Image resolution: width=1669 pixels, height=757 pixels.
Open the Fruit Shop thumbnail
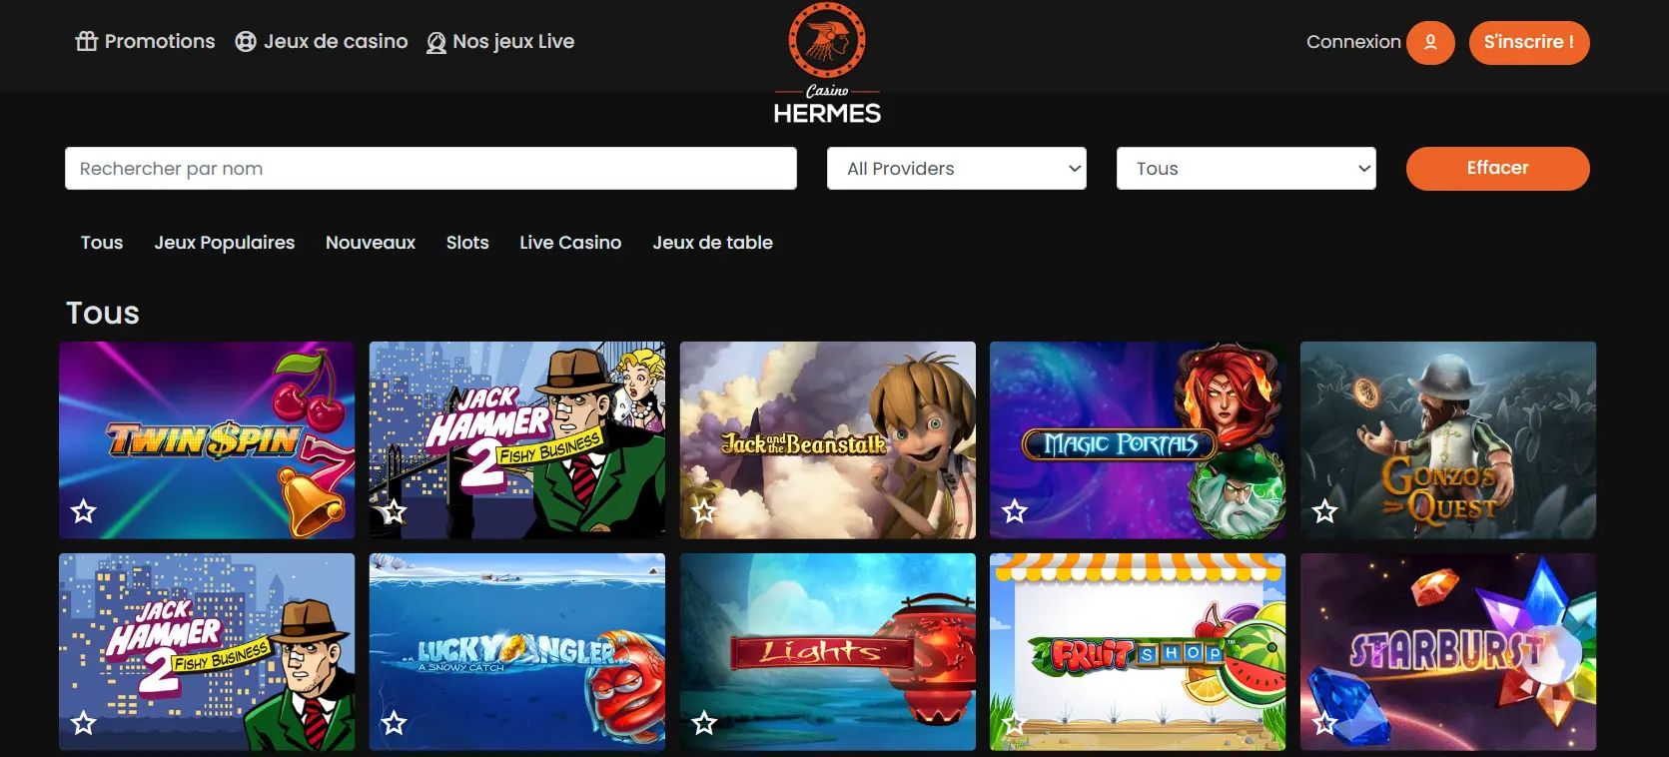(1138, 652)
